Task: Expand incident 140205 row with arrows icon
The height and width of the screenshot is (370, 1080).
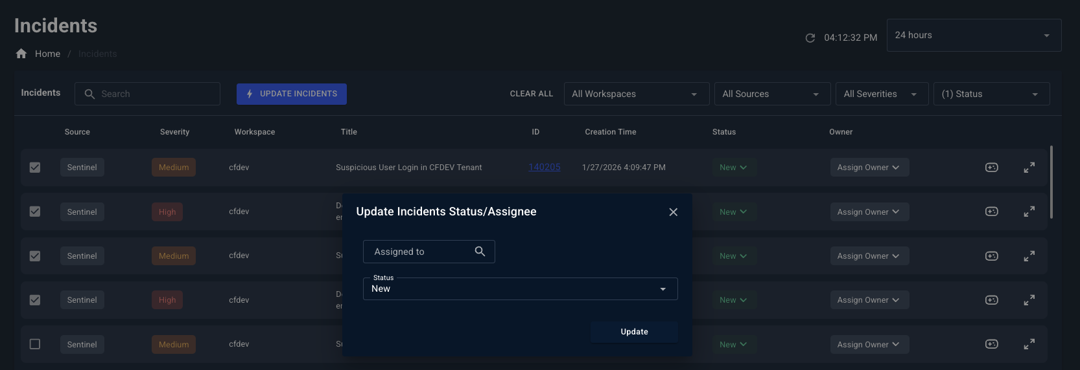Action: click(1029, 168)
